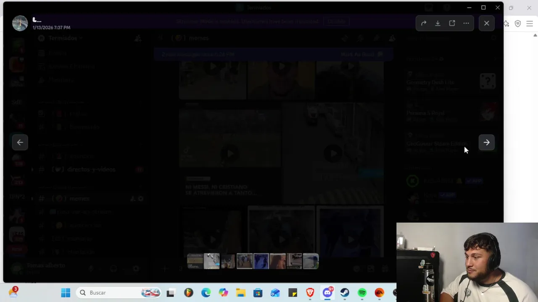Open the Windows Start menu
The height and width of the screenshot is (302, 538).
[66, 293]
